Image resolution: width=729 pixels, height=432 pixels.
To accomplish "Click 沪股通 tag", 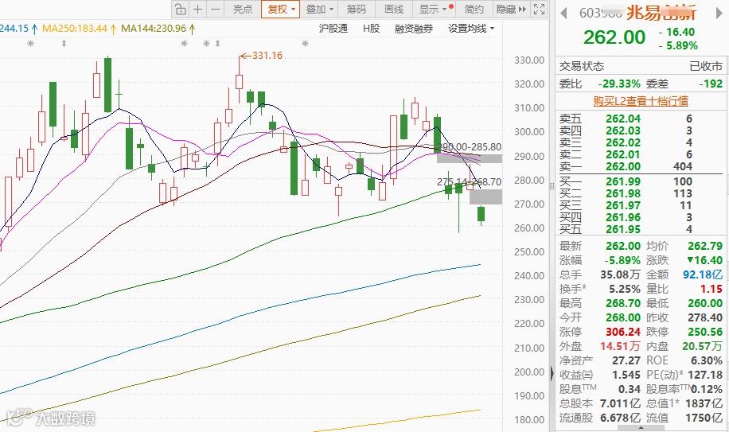I will pos(333,29).
